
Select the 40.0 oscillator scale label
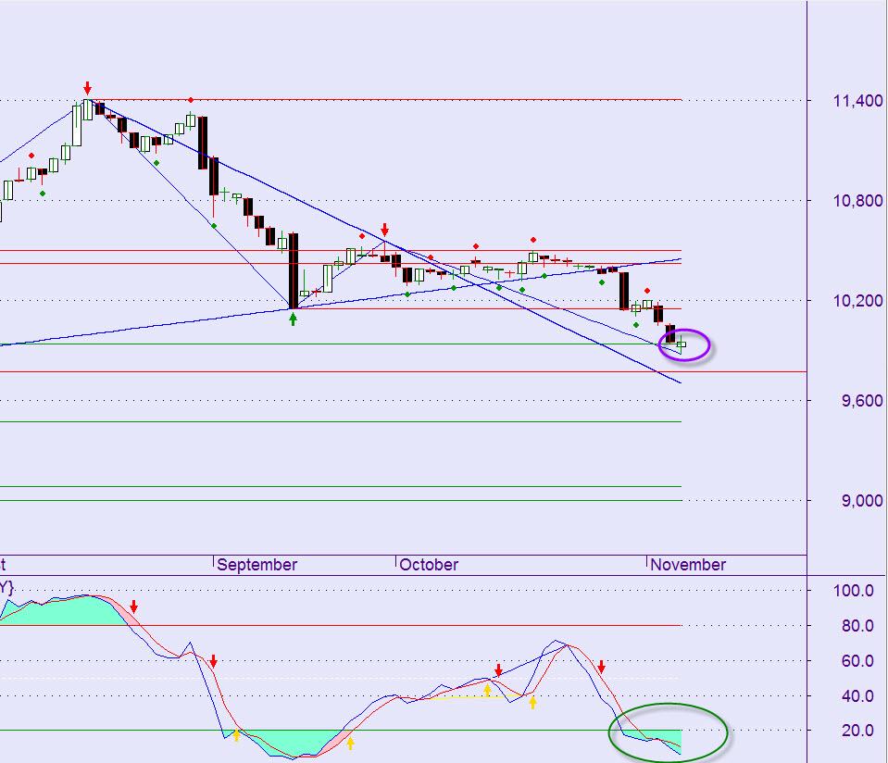[x=857, y=695]
